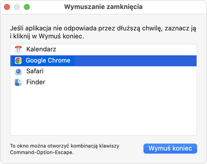This screenshot has height=164, width=207.
Task: Click empty area below the Finder entry
Action: tap(103, 111)
